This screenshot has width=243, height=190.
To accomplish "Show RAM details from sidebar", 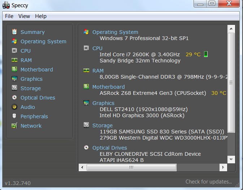I will (x=26, y=60).
